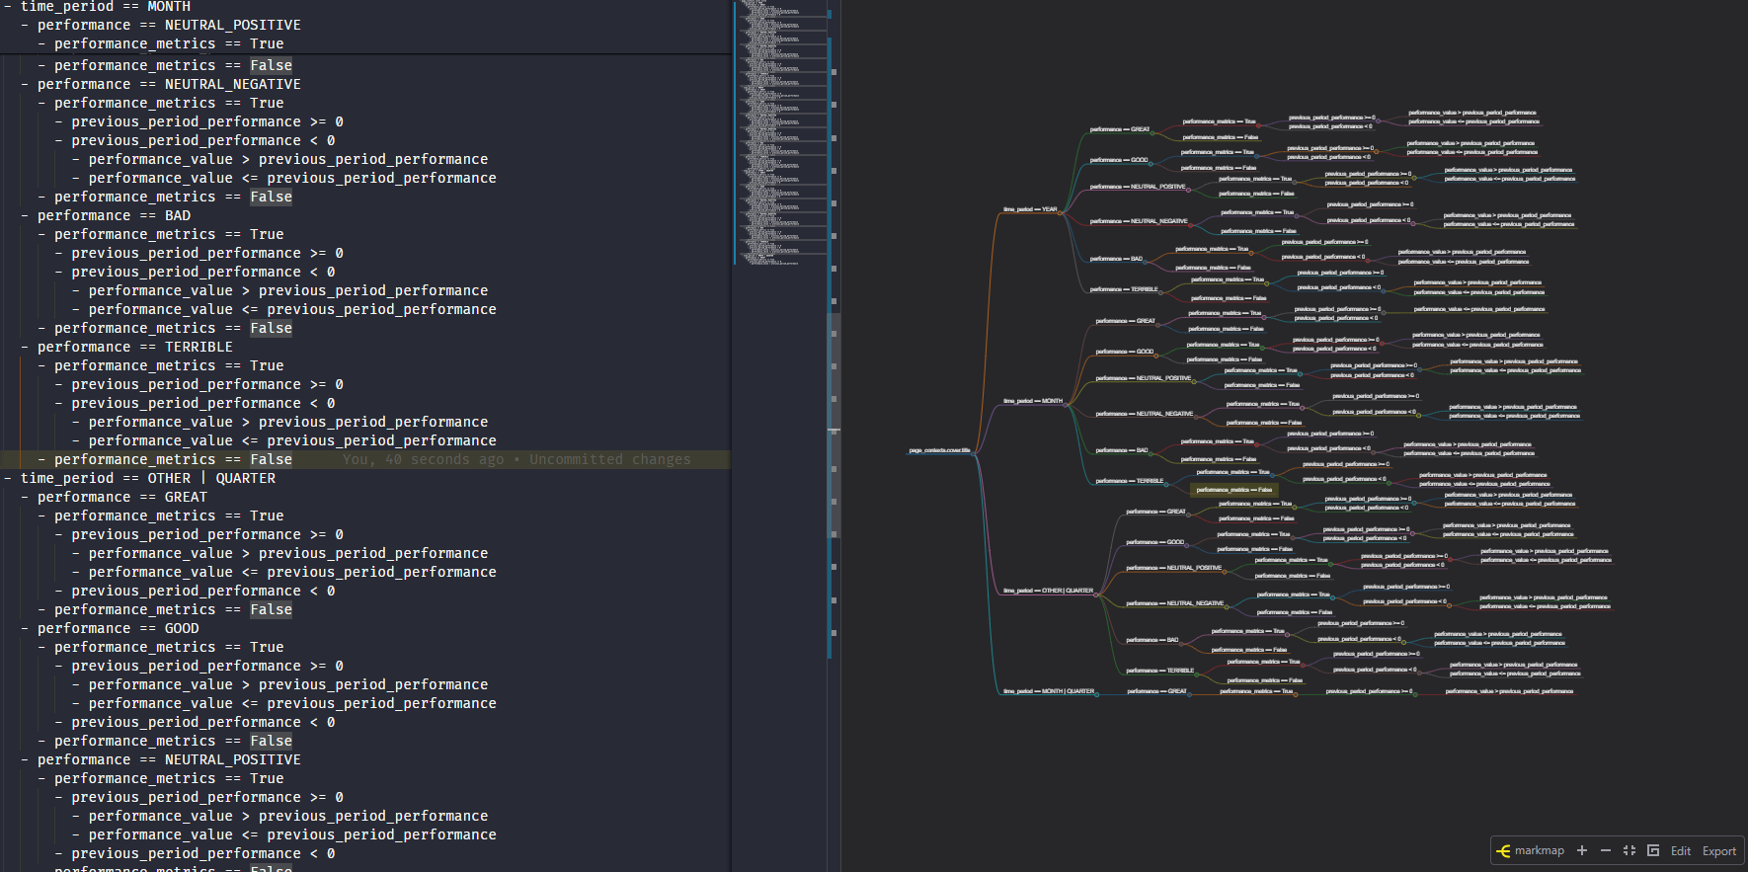The width and height of the screenshot is (1748, 872).
Task: Click 'time_period == MONTH | QUARTER' markmap label
Action: click(1049, 691)
